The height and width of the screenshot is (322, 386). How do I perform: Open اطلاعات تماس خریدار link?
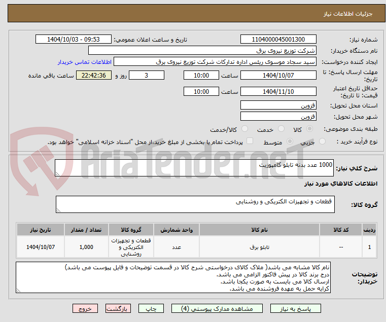85,62
